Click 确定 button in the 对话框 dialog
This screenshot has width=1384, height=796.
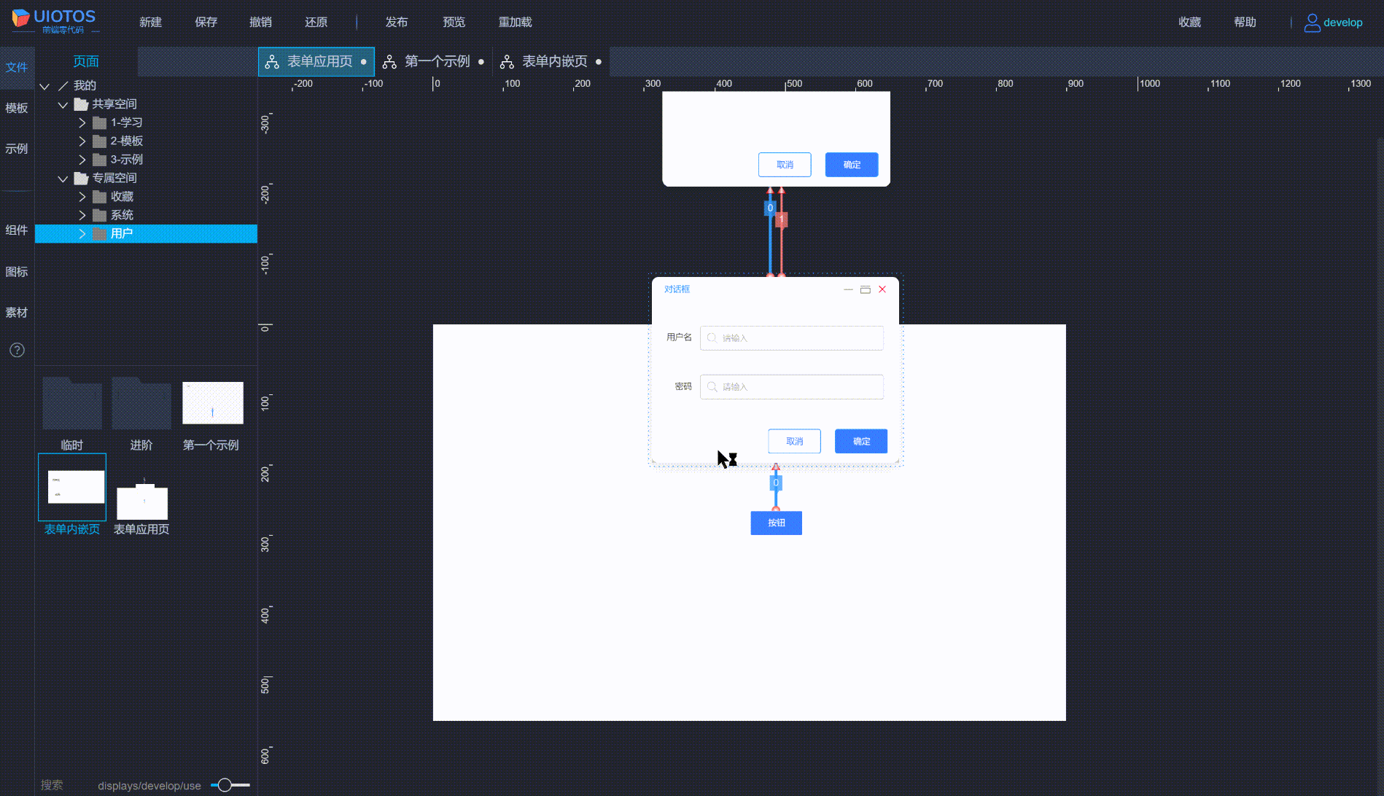(861, 441)
